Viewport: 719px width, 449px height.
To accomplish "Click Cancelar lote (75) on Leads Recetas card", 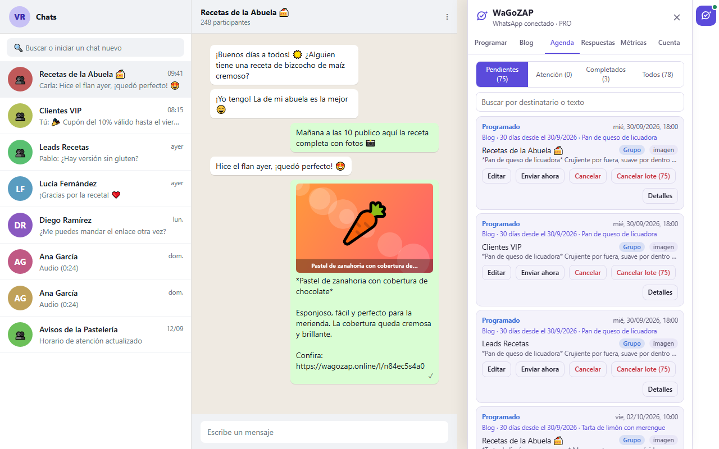I will point(644,369).
